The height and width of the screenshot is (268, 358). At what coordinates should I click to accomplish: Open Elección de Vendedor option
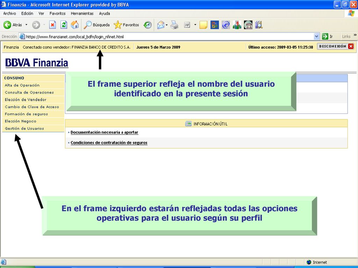pyautogui.click(x=26, y=99)
